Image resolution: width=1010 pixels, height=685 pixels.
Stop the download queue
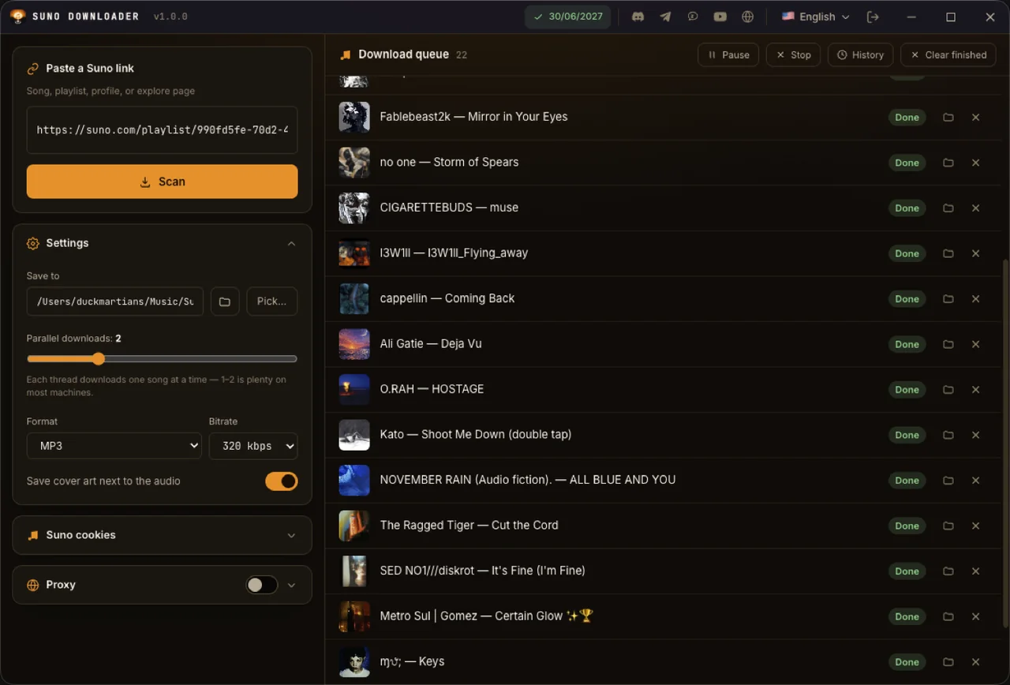click(x=794, y=55)
